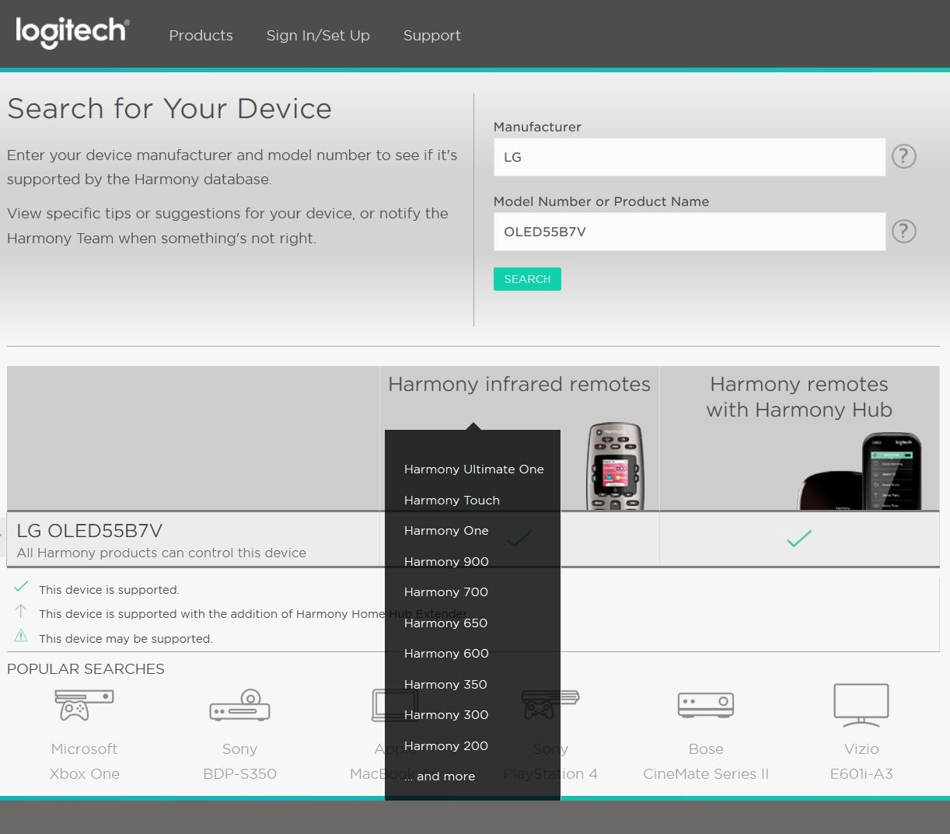
Task: Click the Model Number help question icon
Action: pos(903,231)
